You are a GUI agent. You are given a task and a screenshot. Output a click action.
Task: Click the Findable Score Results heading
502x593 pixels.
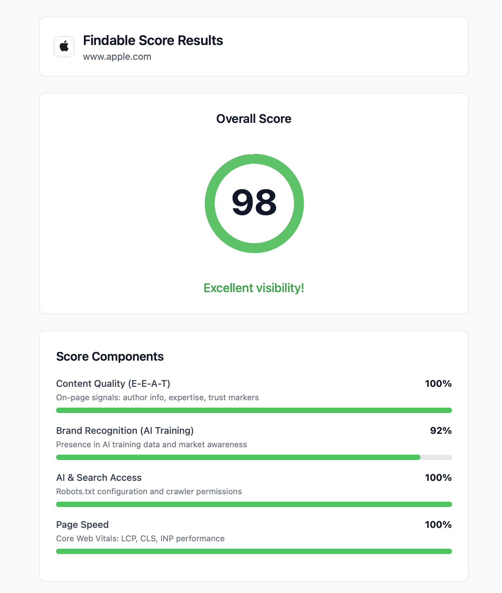coord(153,40)
